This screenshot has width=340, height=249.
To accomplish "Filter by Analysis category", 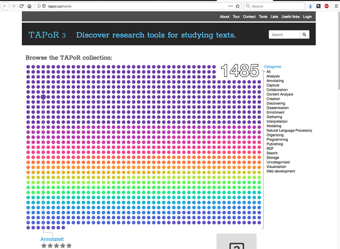I will pos(273,76).
